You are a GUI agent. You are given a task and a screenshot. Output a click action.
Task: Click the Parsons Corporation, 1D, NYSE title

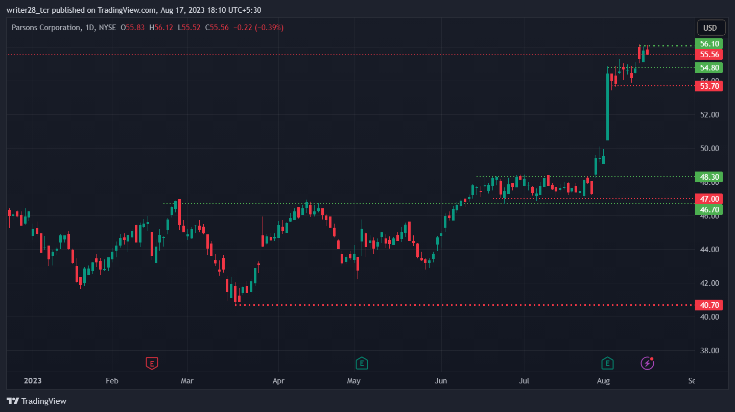[x=64, y=28]
